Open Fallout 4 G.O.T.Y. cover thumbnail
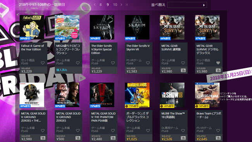 coord(32,27)
